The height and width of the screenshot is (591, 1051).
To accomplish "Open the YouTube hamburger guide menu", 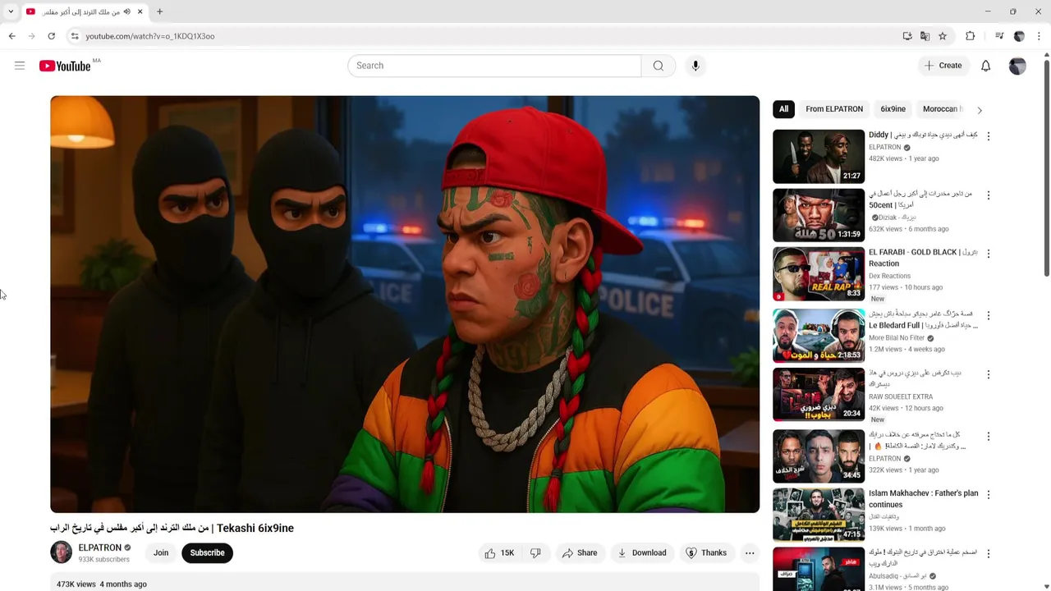I will 20,66.
